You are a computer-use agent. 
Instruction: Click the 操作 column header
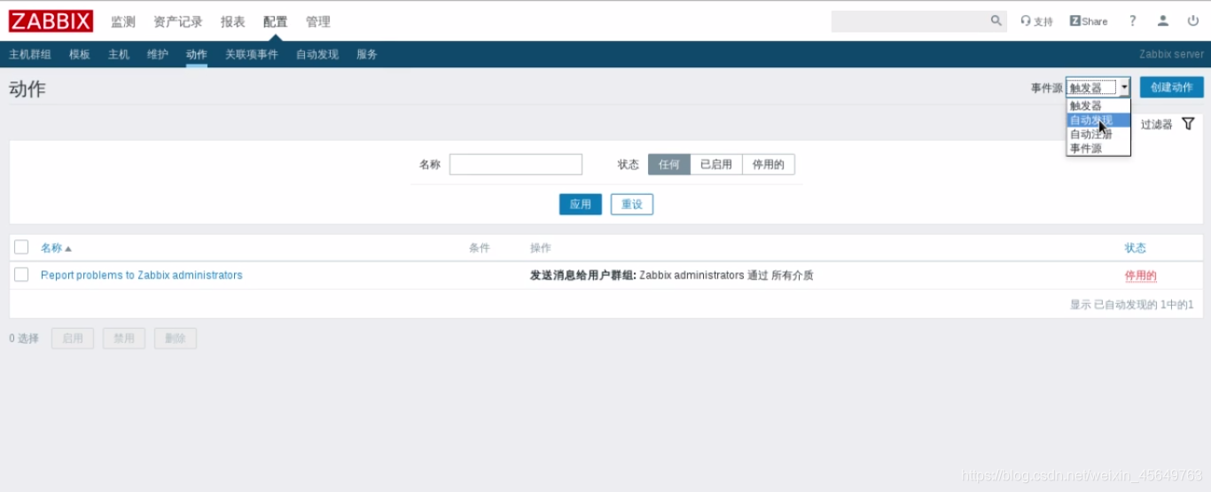541,248
